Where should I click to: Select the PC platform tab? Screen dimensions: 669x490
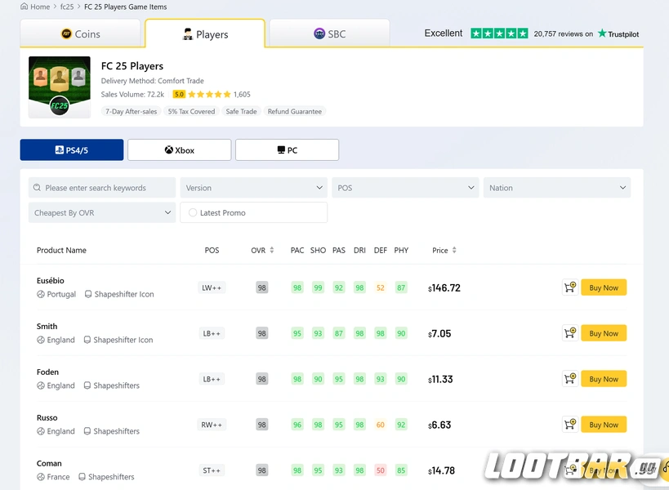click(x=288, y=149)
